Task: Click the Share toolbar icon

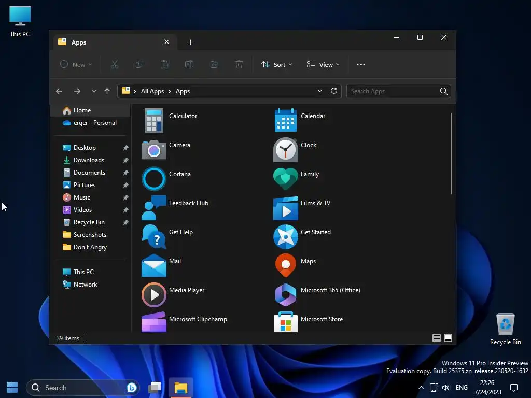Action: tap(214, 64)
